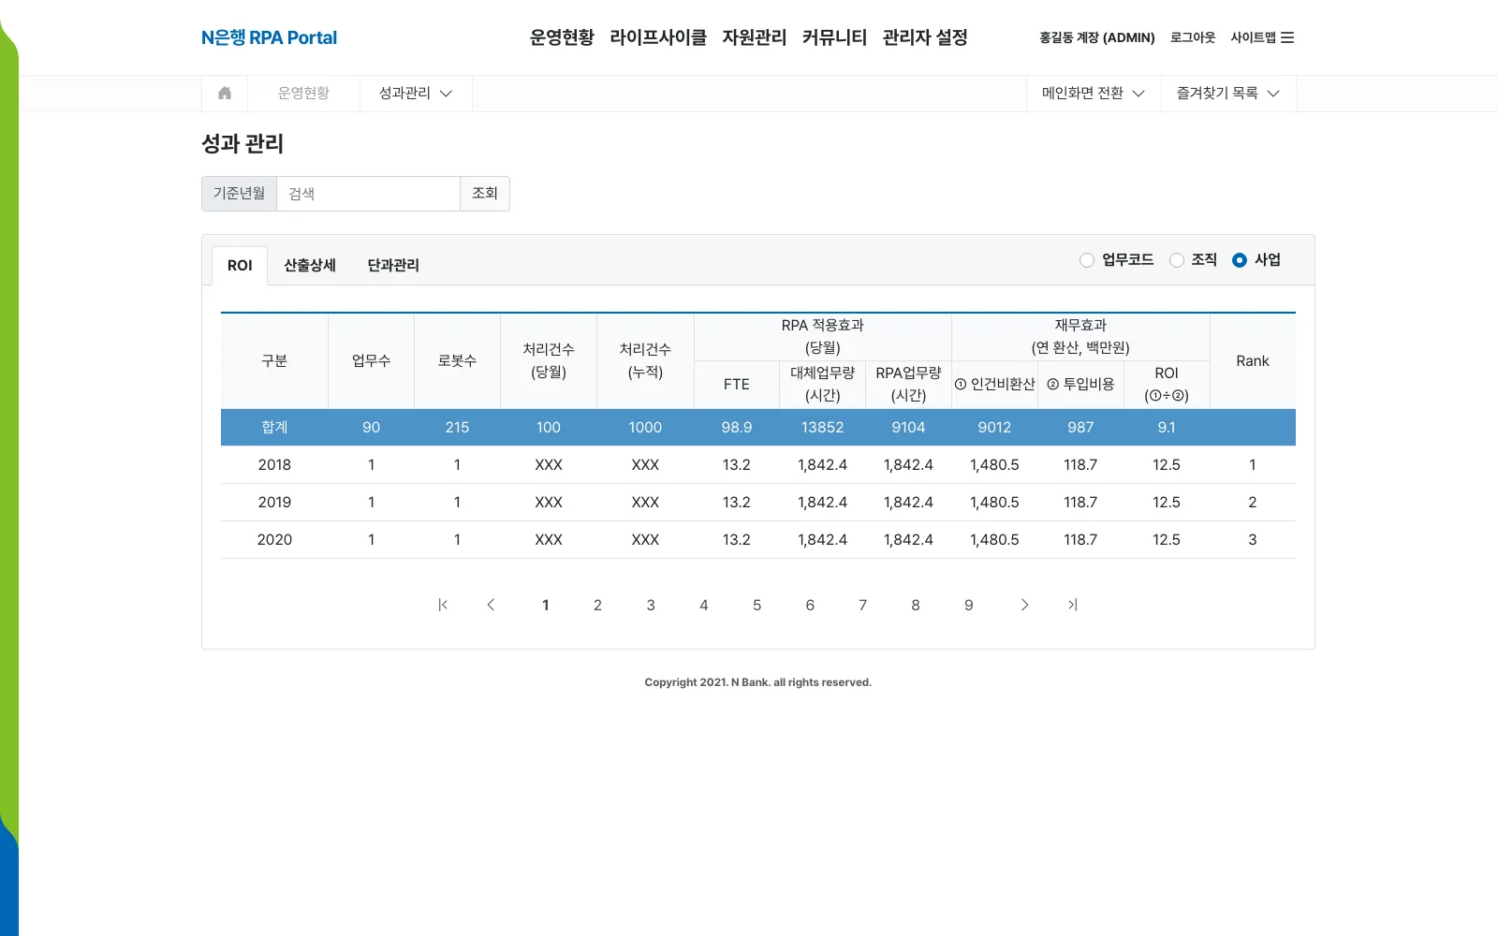Open the 즐겨찾기 목록 dropdown
Viewport: 1498px width, 936px height.
tap(1228, 93)
